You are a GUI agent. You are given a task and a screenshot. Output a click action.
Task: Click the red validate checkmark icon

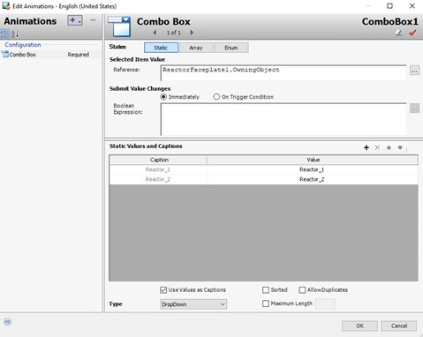pyautogui.click(x=412, y=33)
